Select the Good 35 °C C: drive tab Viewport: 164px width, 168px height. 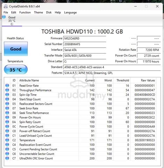(x=12, y=21)
